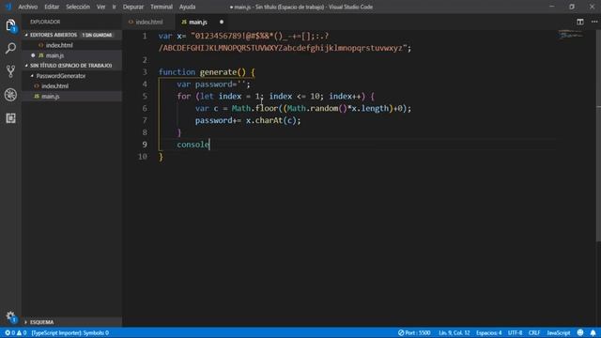Change file encoding via UTF-8
601x338 pixels.
click(515, 332)
